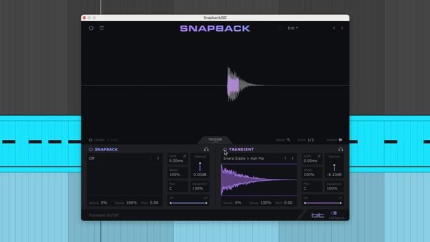Select next sample in Transient layer
Screen dimensions: 430x242
click(292, 159)
